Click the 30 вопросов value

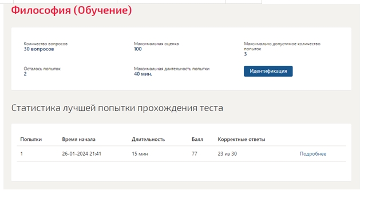39,49
